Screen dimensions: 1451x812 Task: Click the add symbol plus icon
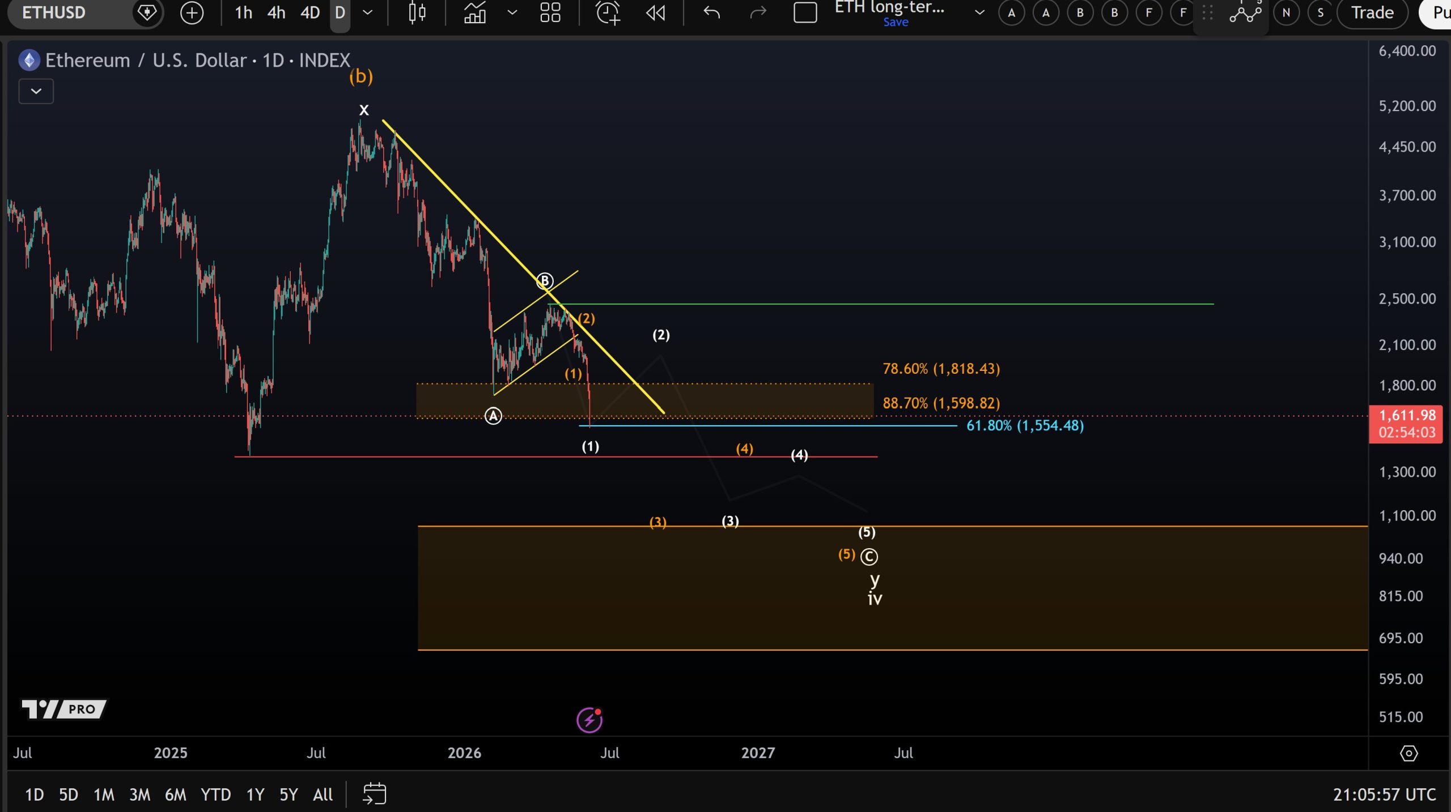192,12
